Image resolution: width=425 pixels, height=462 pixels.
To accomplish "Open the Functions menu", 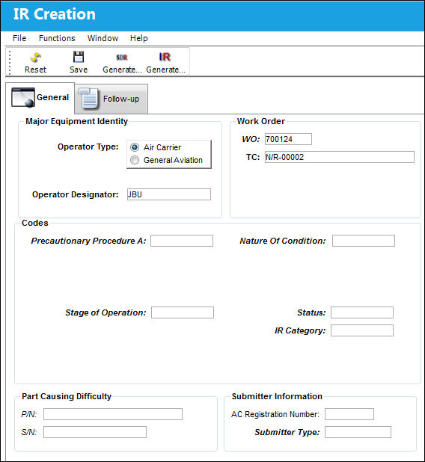I will pos(57,38).
